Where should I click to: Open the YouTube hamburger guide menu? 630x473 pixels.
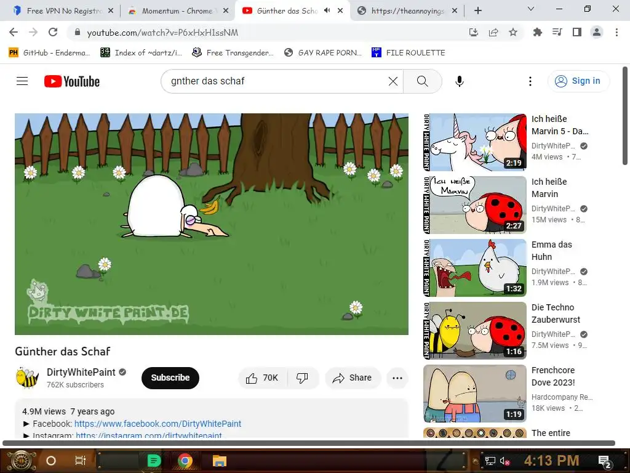22,81
